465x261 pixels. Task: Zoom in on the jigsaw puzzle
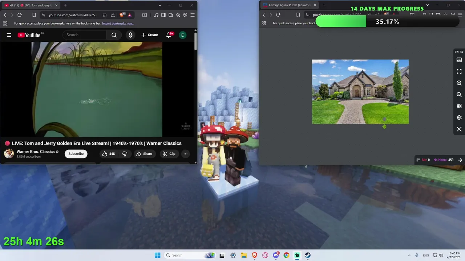point(459,83)
